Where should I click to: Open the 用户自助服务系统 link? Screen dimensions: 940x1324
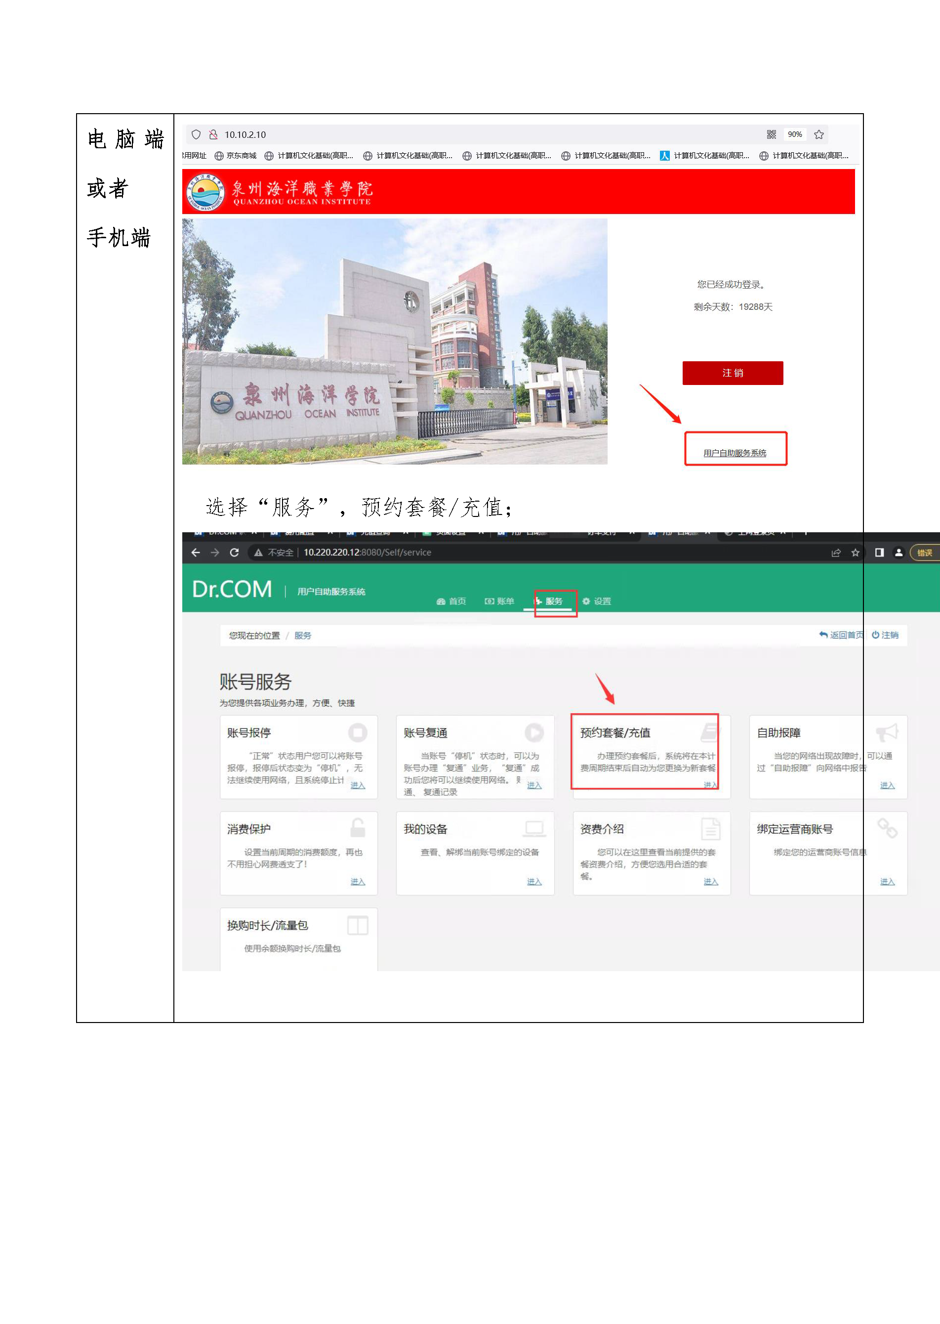(x=735, y=453)
